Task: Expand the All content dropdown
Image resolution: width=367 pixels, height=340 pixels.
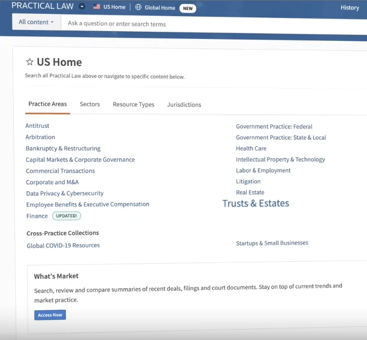Action: click(37, 22)
